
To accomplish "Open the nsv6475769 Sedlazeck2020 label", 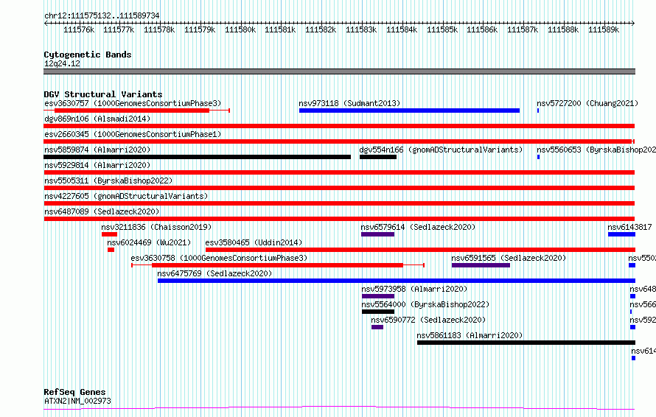I will point(214,273).
